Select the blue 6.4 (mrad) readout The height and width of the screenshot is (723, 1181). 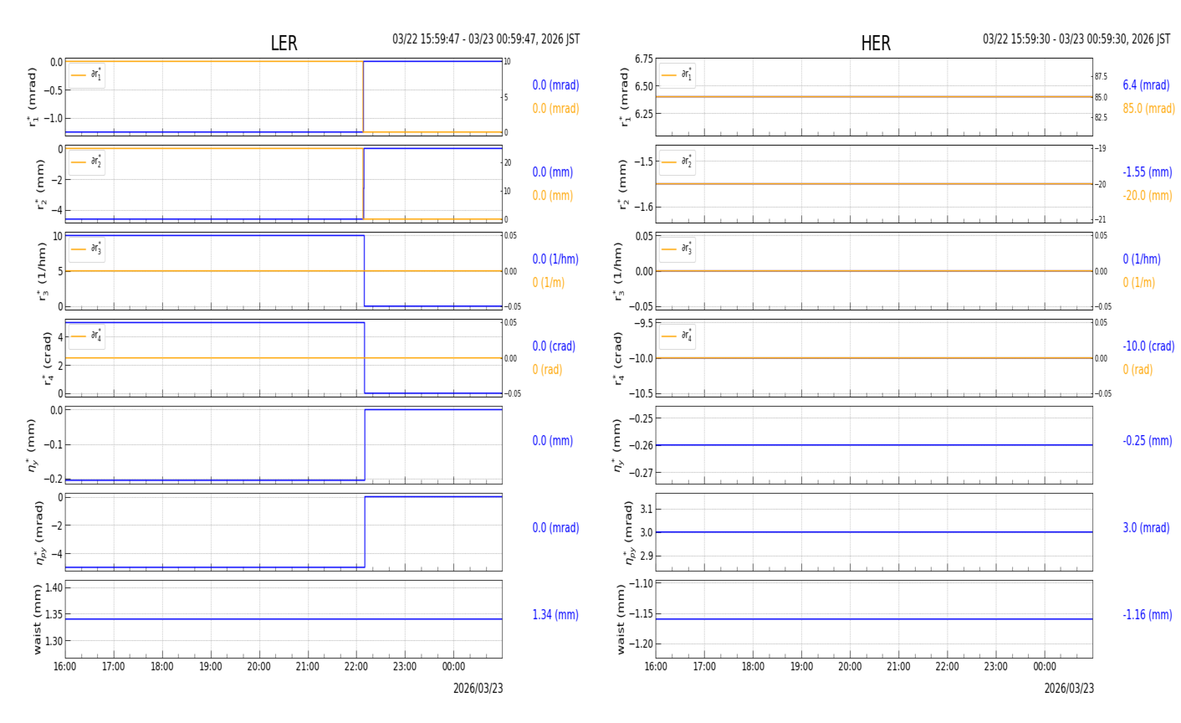pos(1146,85)
